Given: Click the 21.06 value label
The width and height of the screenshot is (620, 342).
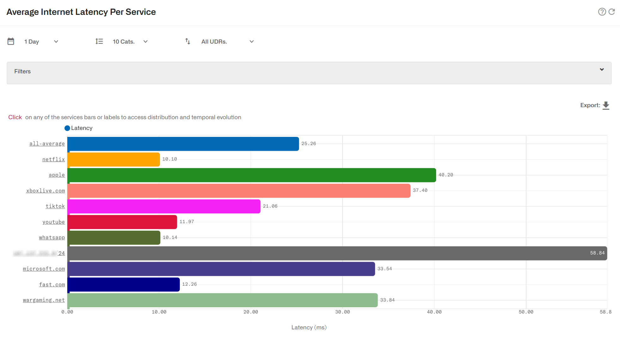Looking at the screenshot, I should [270, 206].
